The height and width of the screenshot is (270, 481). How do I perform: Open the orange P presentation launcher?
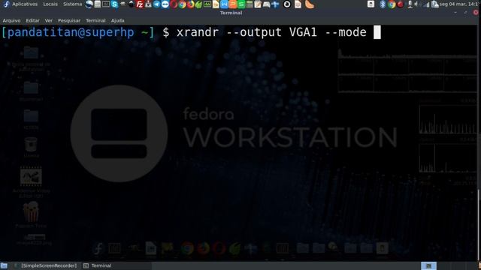tap(233, 4)
